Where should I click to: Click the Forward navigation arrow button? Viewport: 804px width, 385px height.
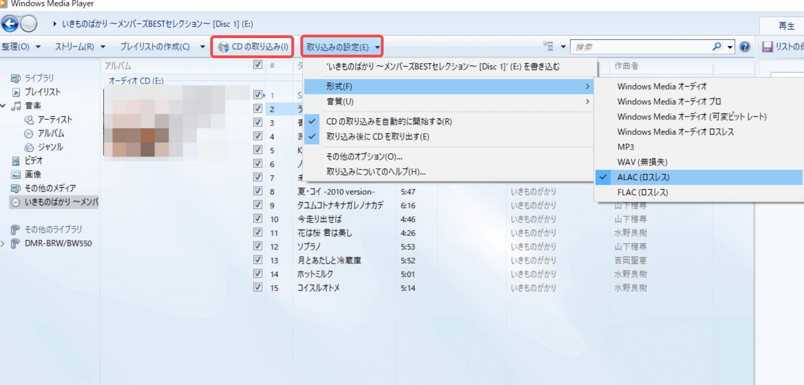(28, 24)
